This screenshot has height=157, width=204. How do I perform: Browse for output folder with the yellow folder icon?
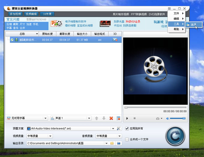[x=112, y=143]
